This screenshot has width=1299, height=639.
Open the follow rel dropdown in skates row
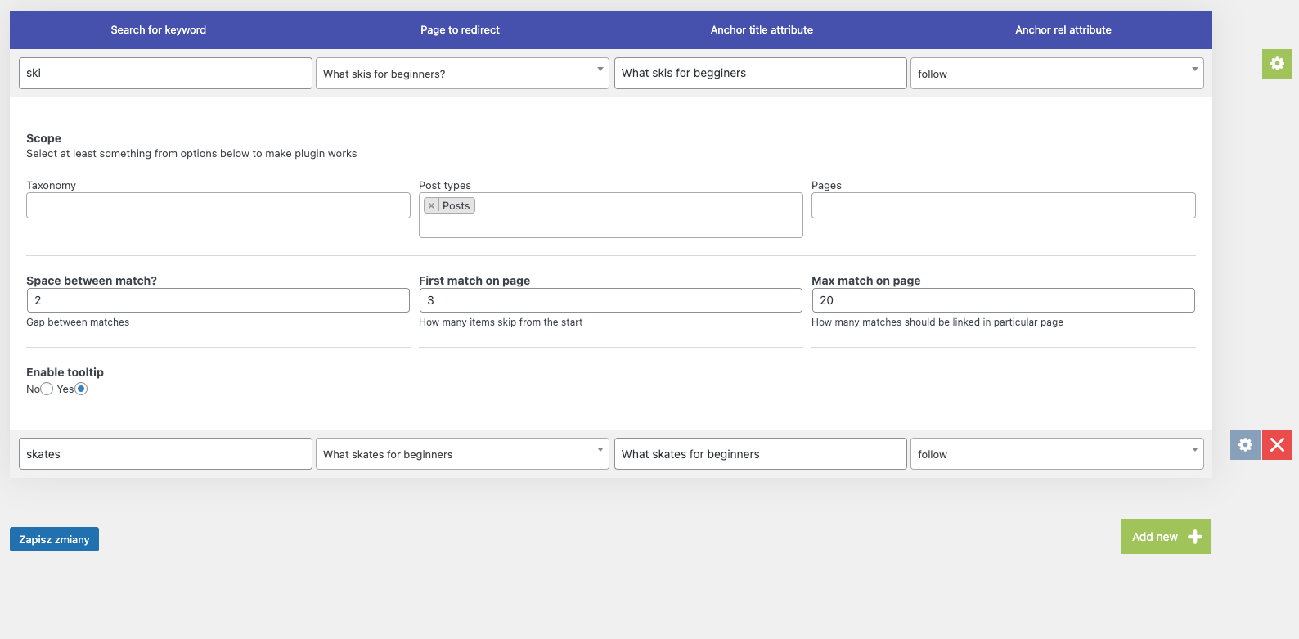[1057, 454]
